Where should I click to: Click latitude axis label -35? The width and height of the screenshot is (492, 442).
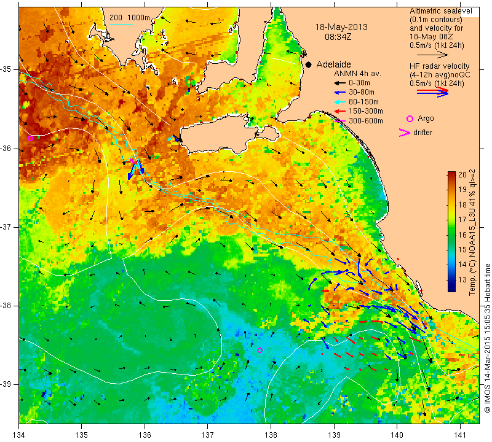pyautogui.click(x=6, y=69)
